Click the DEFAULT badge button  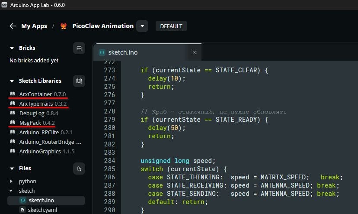coord(171,26)
